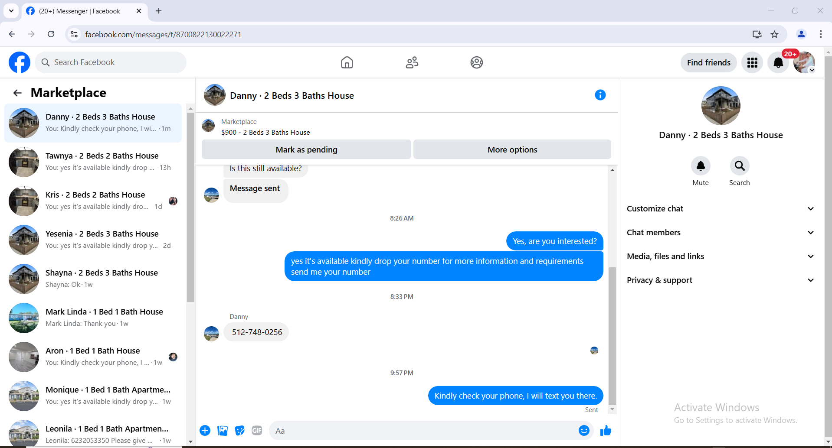Viewport: 832px width, 448px height.
Task: Open the $900 2 Beds 3 Baths House listing
Action: point(265,132)
